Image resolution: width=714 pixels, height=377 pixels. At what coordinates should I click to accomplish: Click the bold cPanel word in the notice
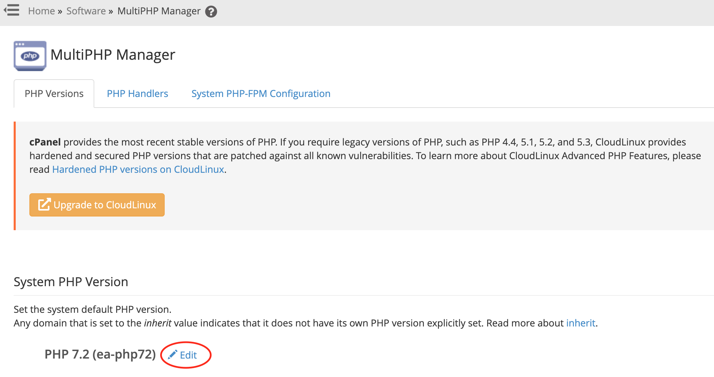pyautogui.click(x=45, y=142)
